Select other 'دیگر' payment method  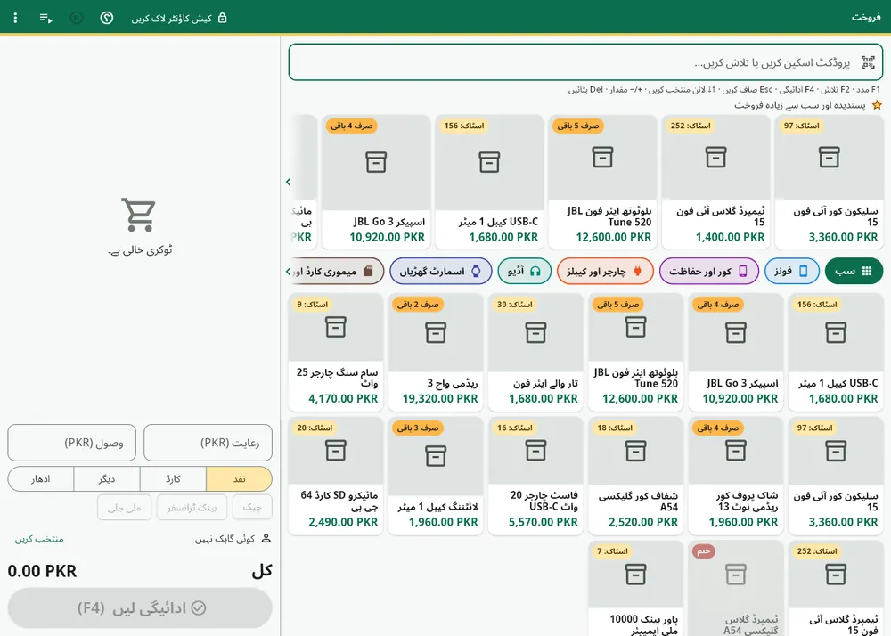pos(107,479)
